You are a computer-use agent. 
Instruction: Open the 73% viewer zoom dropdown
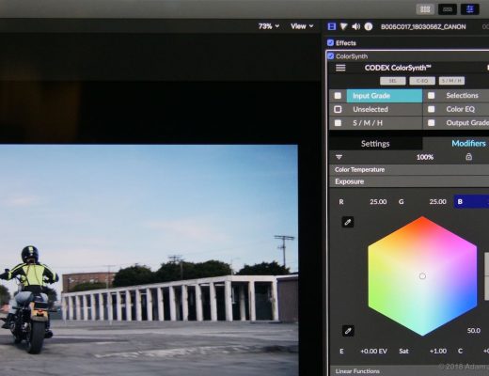269,26
